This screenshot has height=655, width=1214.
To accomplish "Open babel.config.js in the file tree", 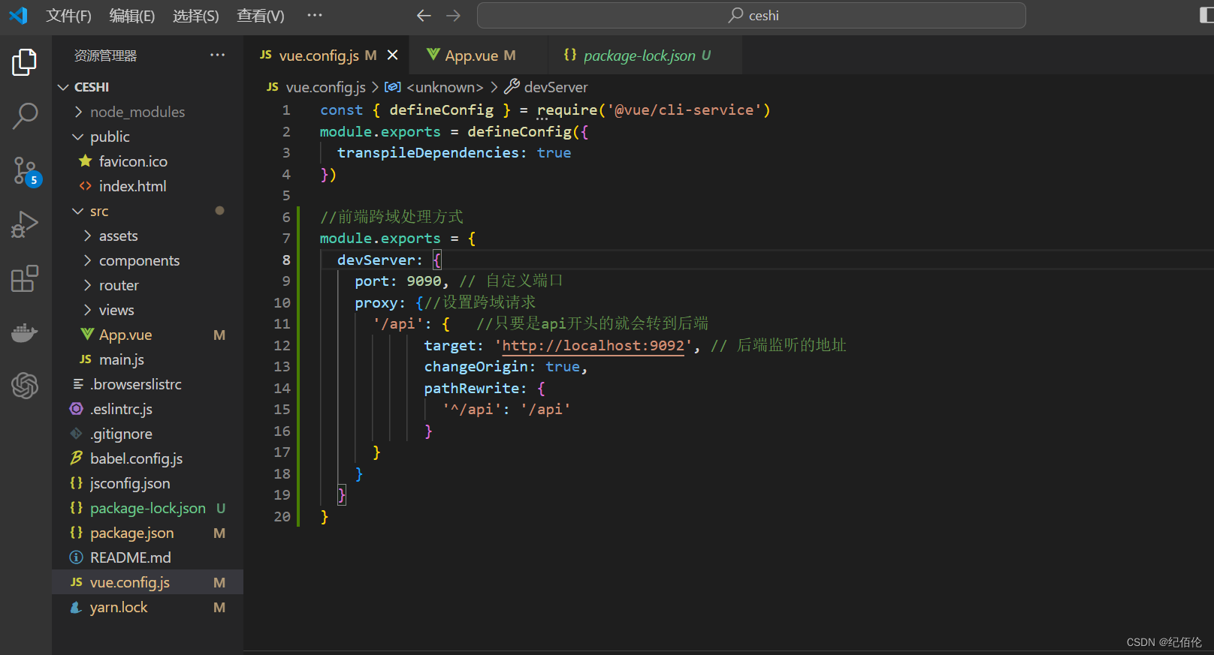I will [x=147, y=458].
